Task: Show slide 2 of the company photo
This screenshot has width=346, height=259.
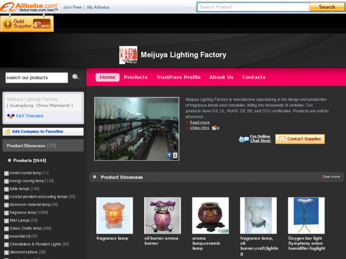Action: [175, 155]
